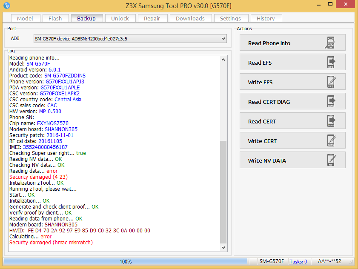The image size is (358, 269).
Task: Open the Model tab
Action: pyautogui.click(x=25, y=18)
